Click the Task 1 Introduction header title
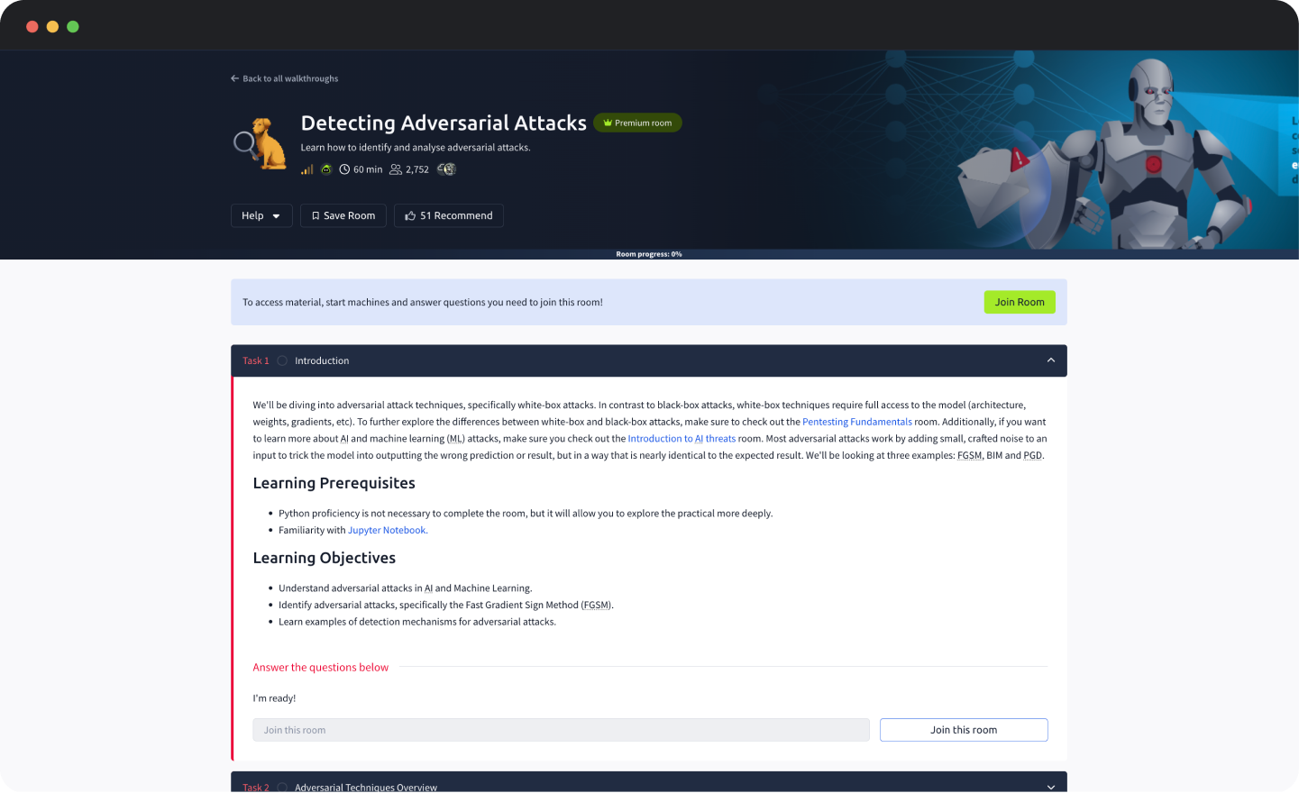 pyautogui.click(x=322, y=360)
